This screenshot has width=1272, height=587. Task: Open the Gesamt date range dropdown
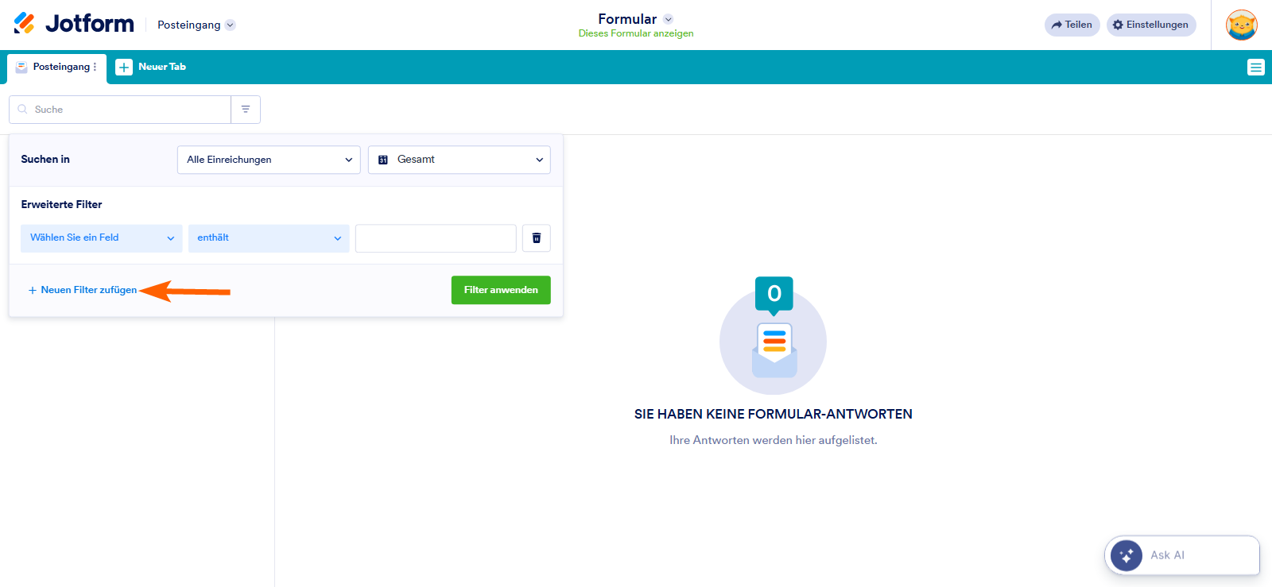459,160
